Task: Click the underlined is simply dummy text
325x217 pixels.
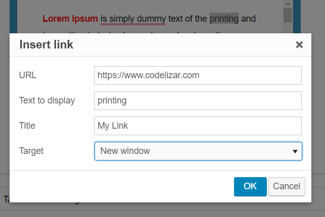Action: click(133, 19)
